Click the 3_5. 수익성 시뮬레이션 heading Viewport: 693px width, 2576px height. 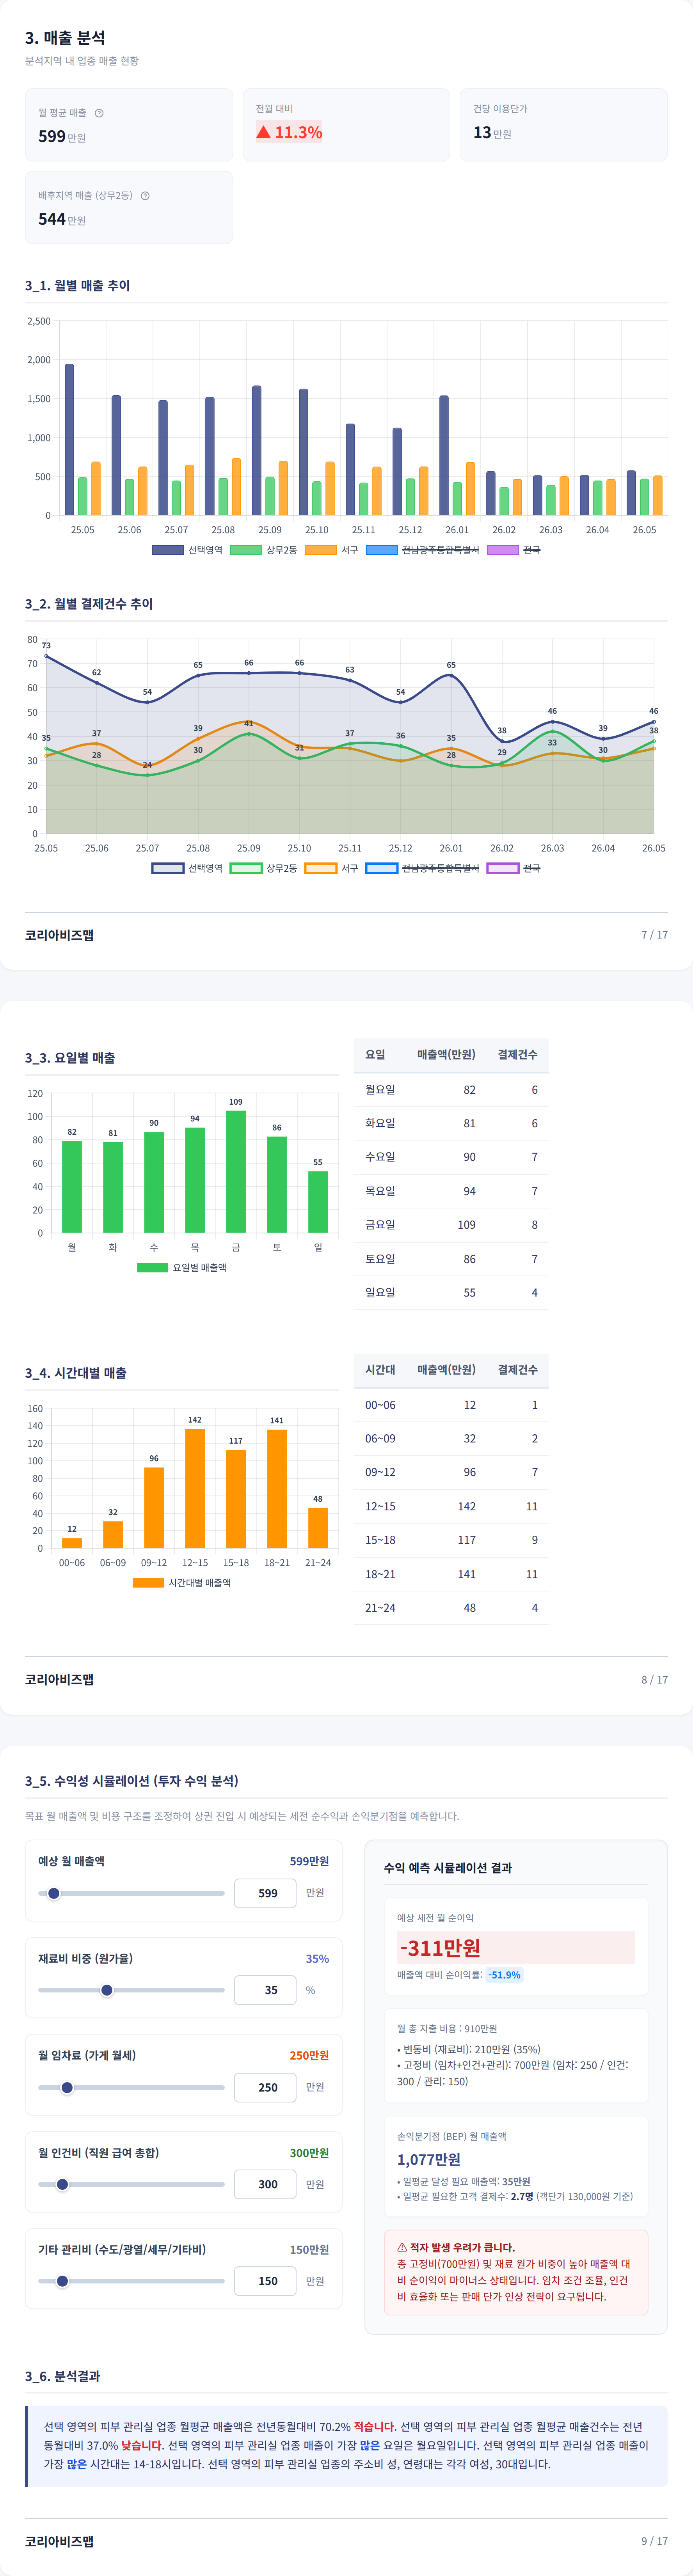(x=132, y=1781)
